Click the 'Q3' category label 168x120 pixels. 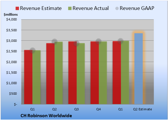click(77, 109)
